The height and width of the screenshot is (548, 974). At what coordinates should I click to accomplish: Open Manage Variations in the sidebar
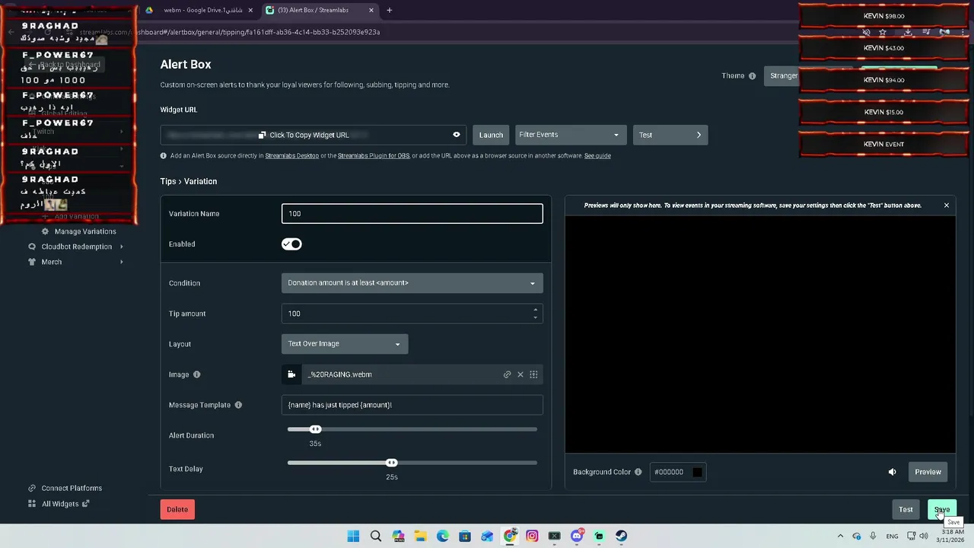85,231
